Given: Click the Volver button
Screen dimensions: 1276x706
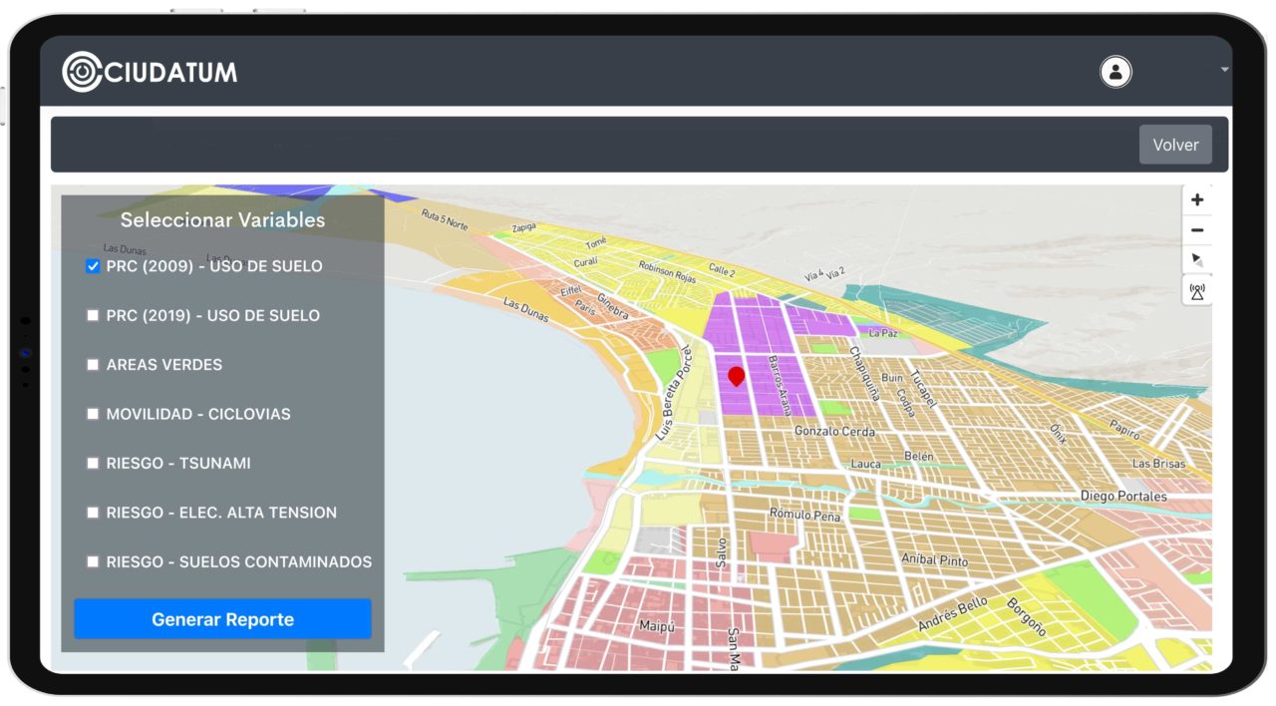Looking at the screenshot, I should [x=1175, y=145].
